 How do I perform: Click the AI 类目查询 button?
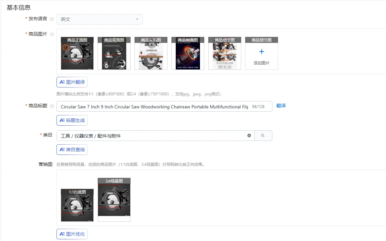point(72,150)
